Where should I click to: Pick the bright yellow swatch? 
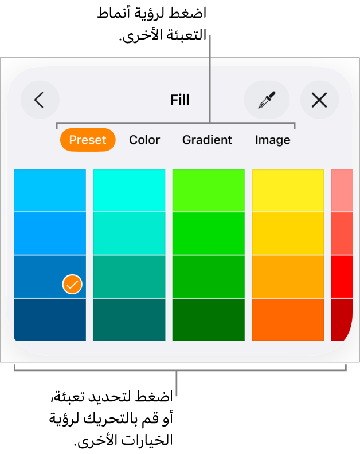(288, 190)
